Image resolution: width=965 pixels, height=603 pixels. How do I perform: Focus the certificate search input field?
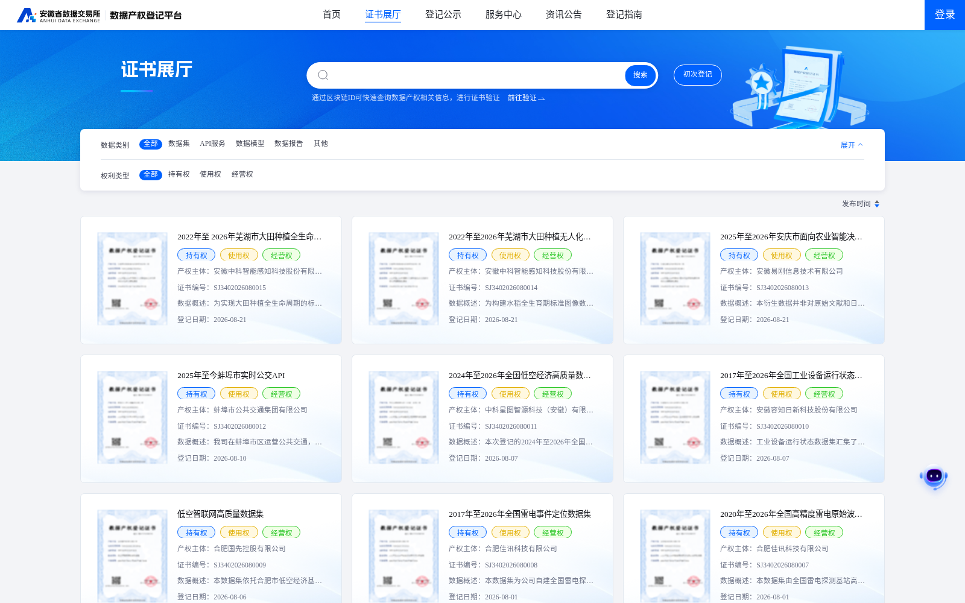tap(476, 75)
